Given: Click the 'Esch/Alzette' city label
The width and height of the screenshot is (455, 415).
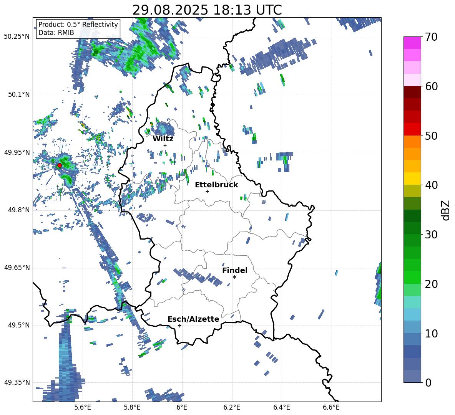Looking at the screenshot, I should point(194,319).
